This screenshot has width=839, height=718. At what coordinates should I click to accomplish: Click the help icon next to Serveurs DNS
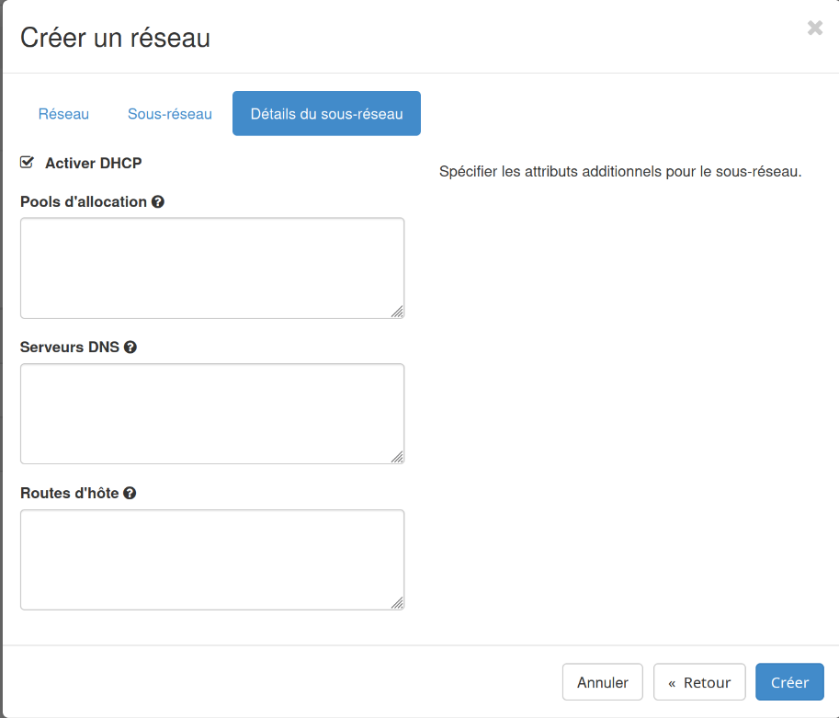coord(130,348)
